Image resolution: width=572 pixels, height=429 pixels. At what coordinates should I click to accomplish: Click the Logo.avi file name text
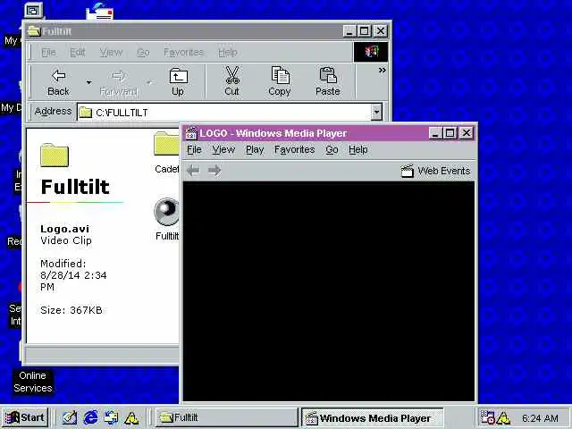pyautogui.click(x=65, y=229)
